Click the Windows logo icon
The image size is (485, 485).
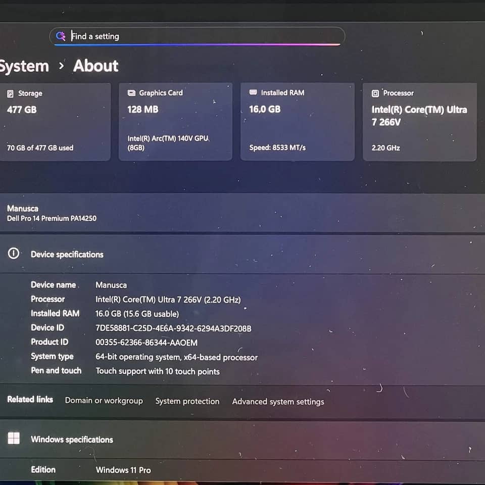[x=14, y=438]
